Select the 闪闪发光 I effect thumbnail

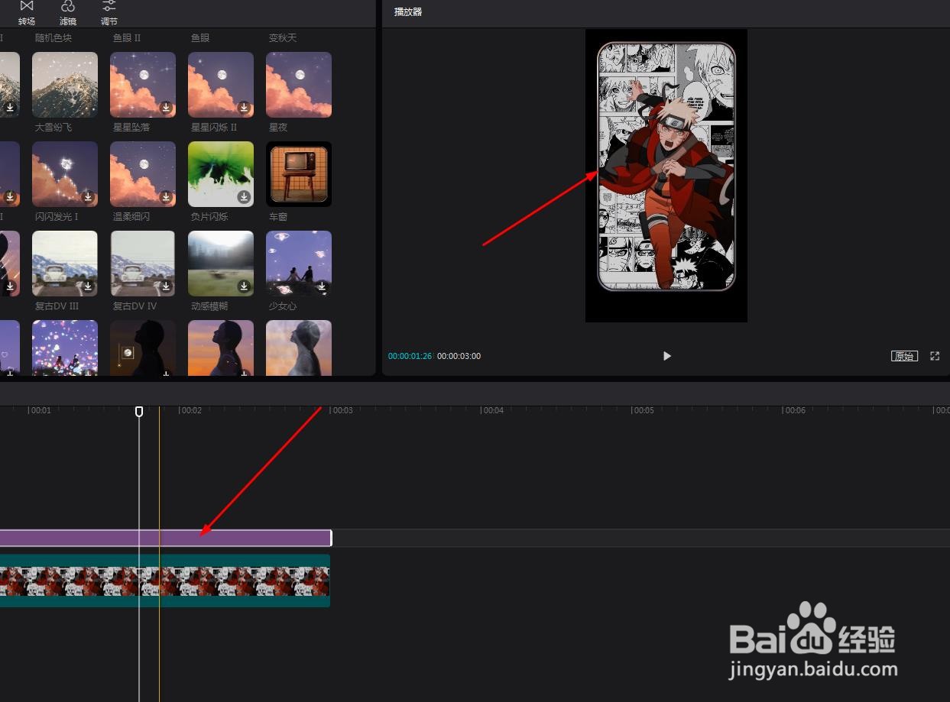[x=65, y=174]
